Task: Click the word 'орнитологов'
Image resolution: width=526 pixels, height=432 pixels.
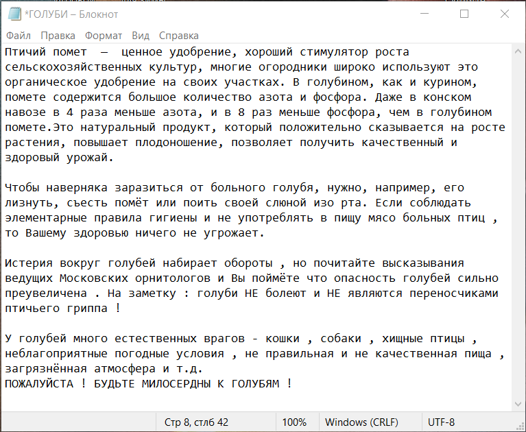Action: pos(173,278)
